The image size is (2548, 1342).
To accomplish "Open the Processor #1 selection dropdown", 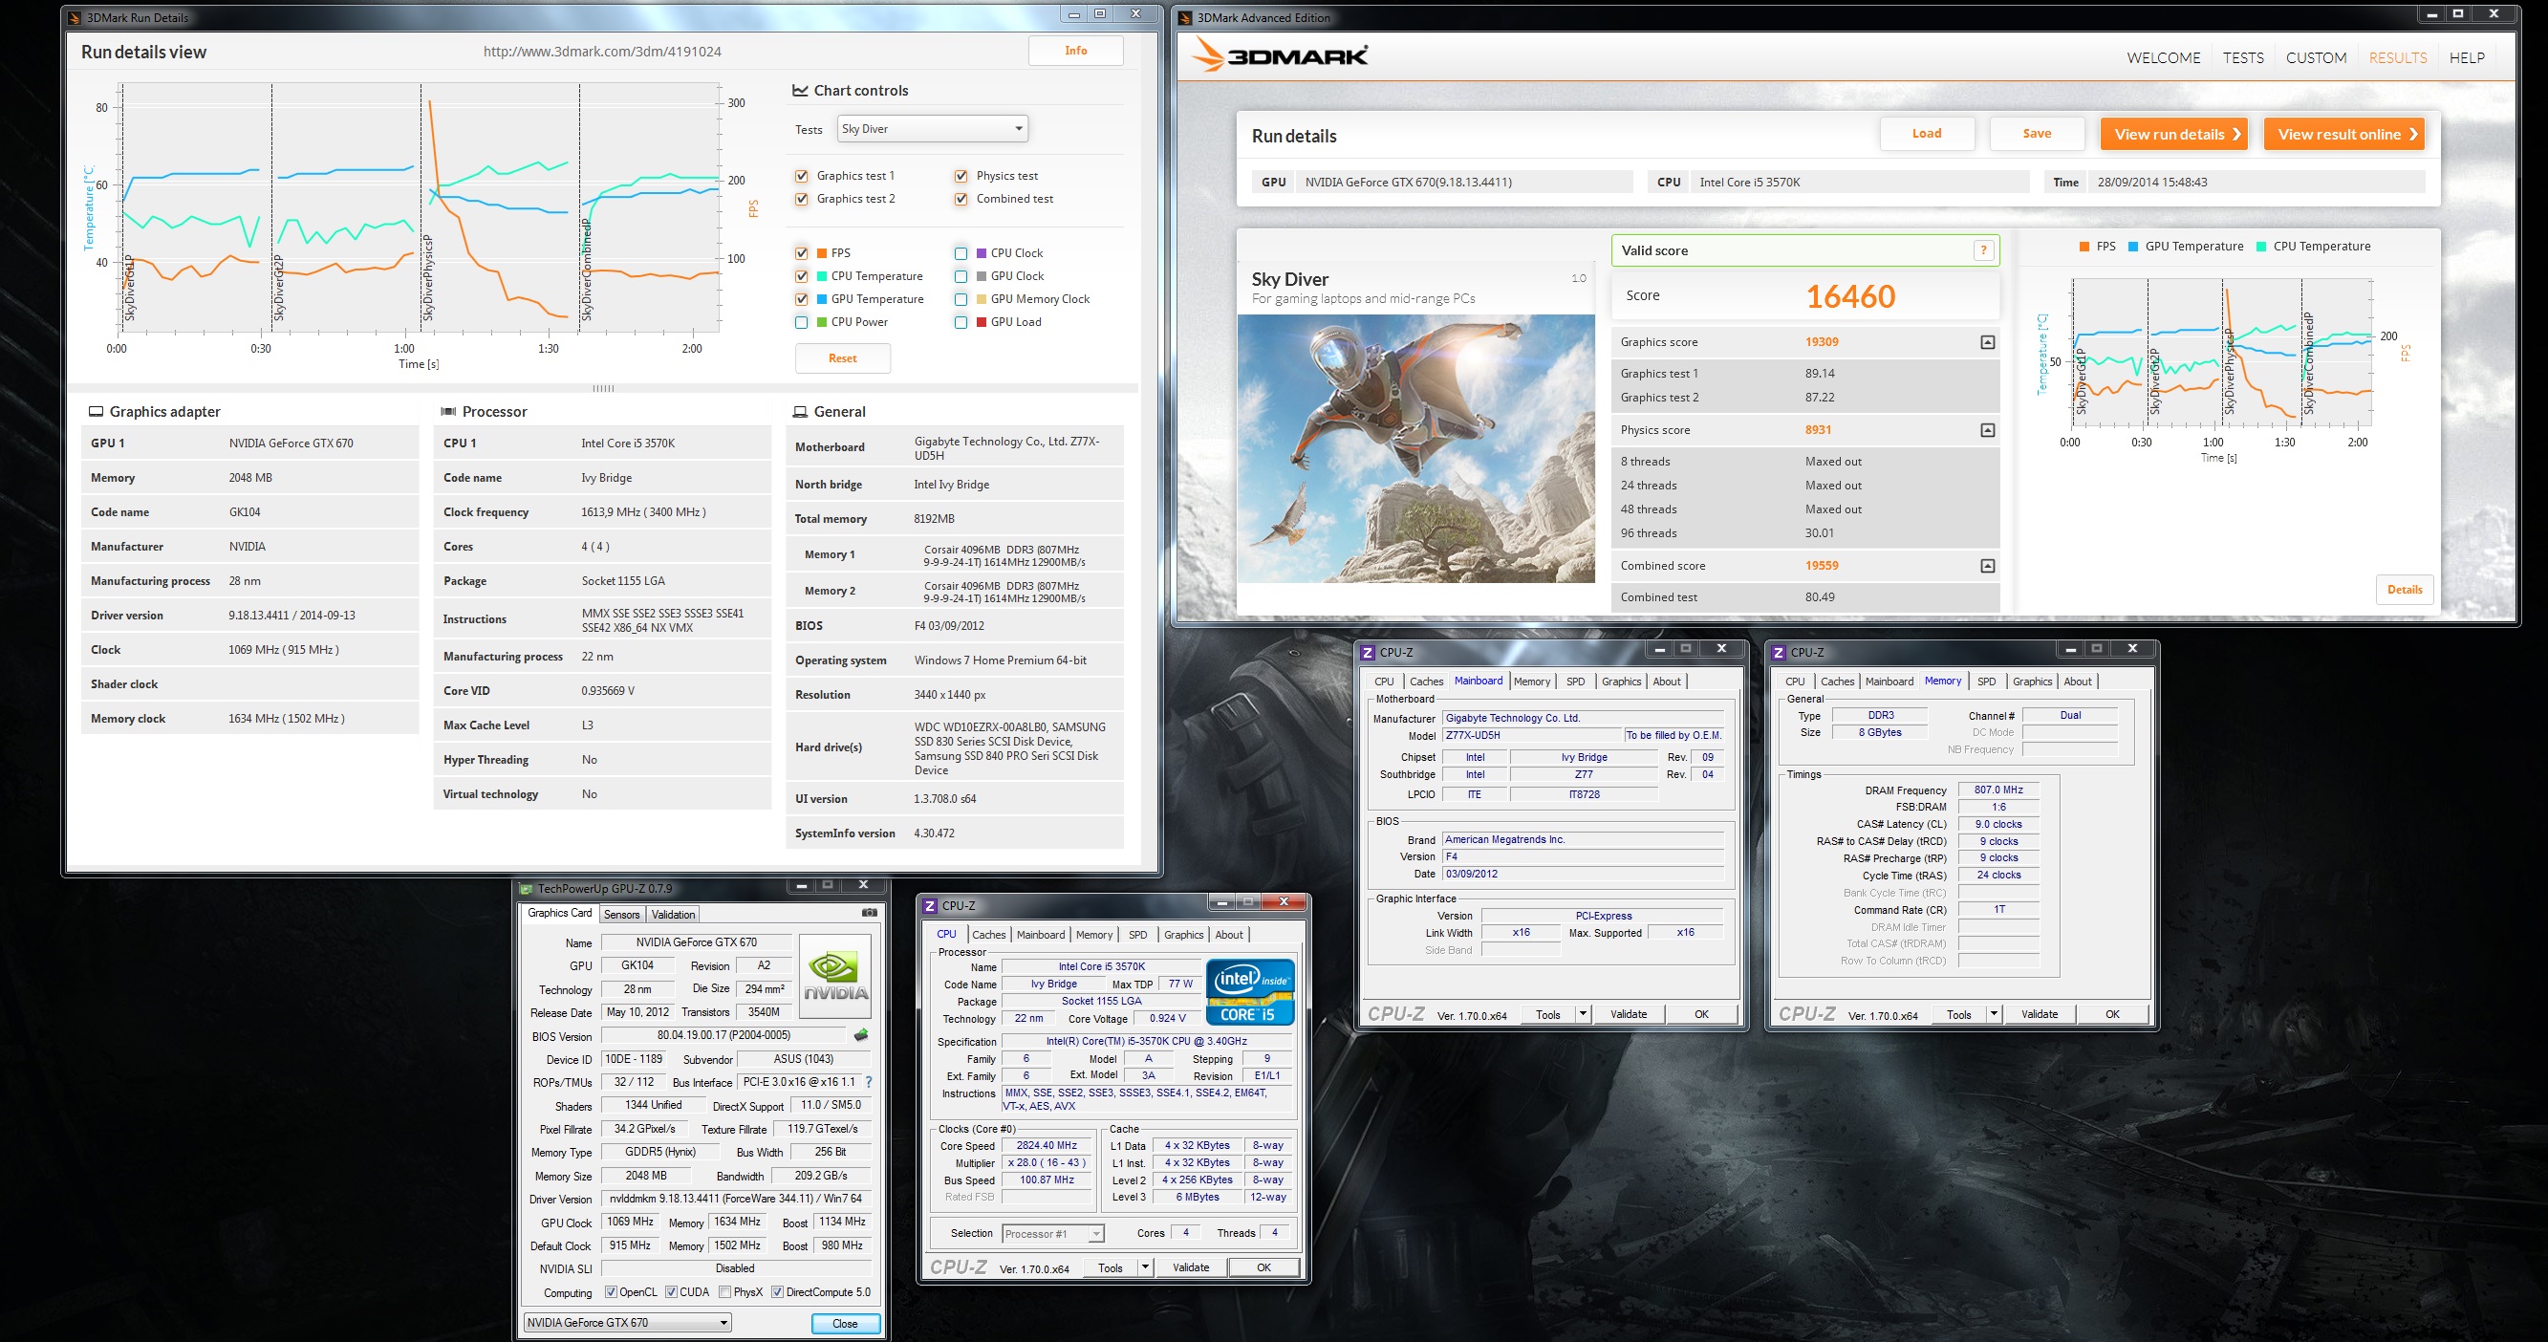I will 1052,1233.
